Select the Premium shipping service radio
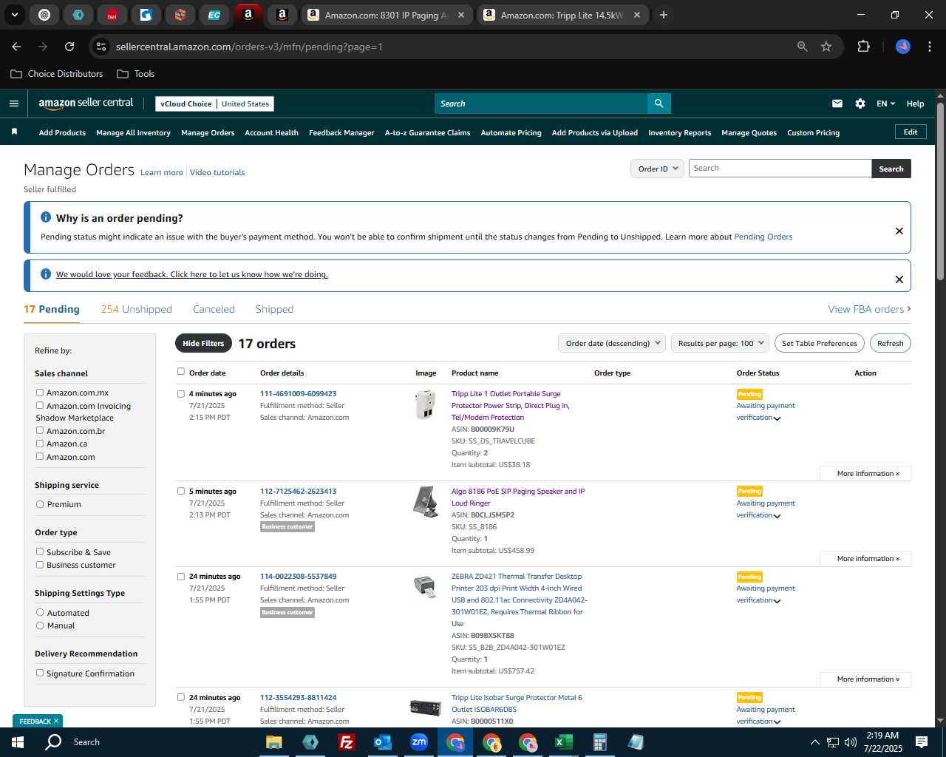Viewport: 946px width, 757px height. [x=40, y=504]
